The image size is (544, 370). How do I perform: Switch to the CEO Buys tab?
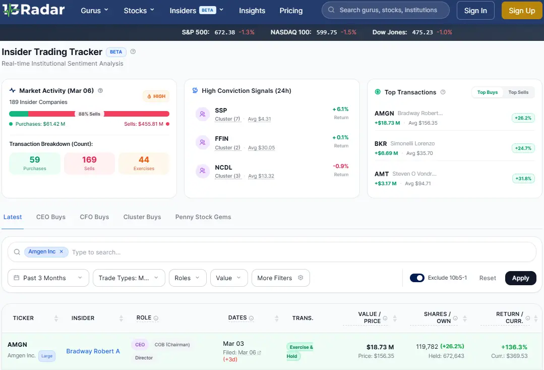pos(51,217)
